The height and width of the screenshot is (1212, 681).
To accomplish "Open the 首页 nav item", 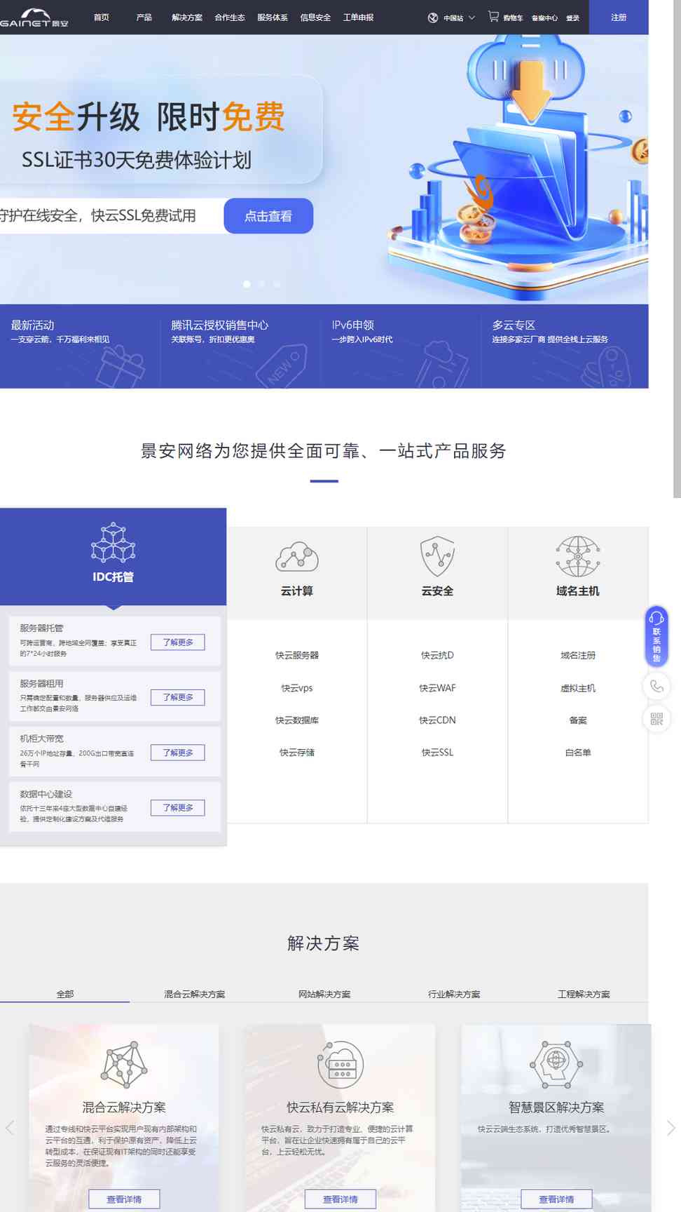I will pos(102,18).
